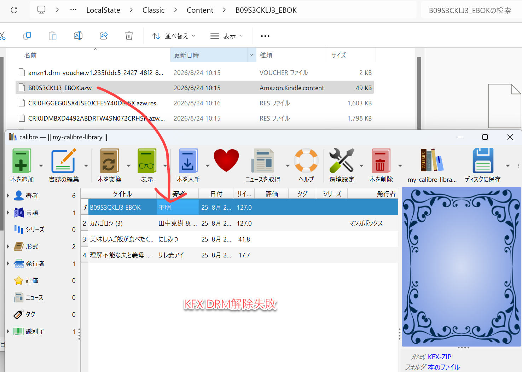
Task: Click the 本を削除 (Remove books) icon
Action: [x=381, y=161]
